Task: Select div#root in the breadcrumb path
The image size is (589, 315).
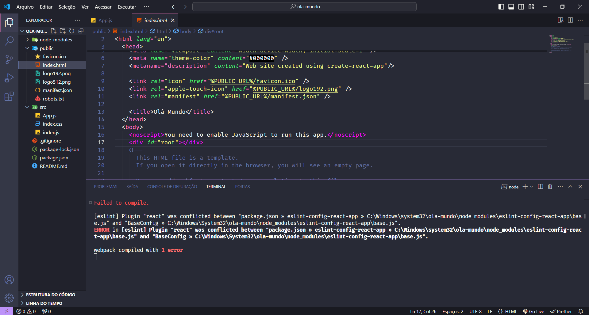Action: pyautogui.click(x=214, y=31)
